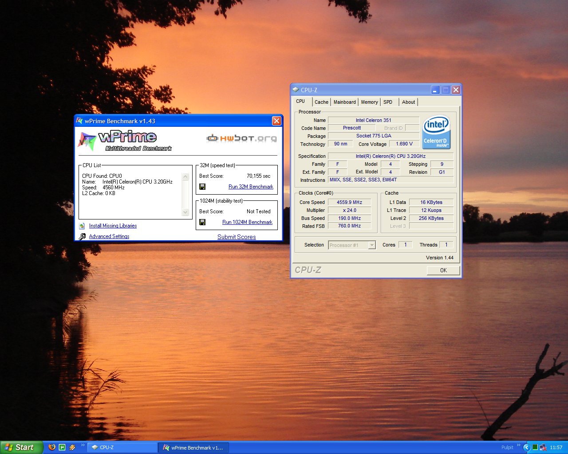Click the L1 Data value 16 KBytes
The height and width of the screenshot is (454, 568).
431,202
